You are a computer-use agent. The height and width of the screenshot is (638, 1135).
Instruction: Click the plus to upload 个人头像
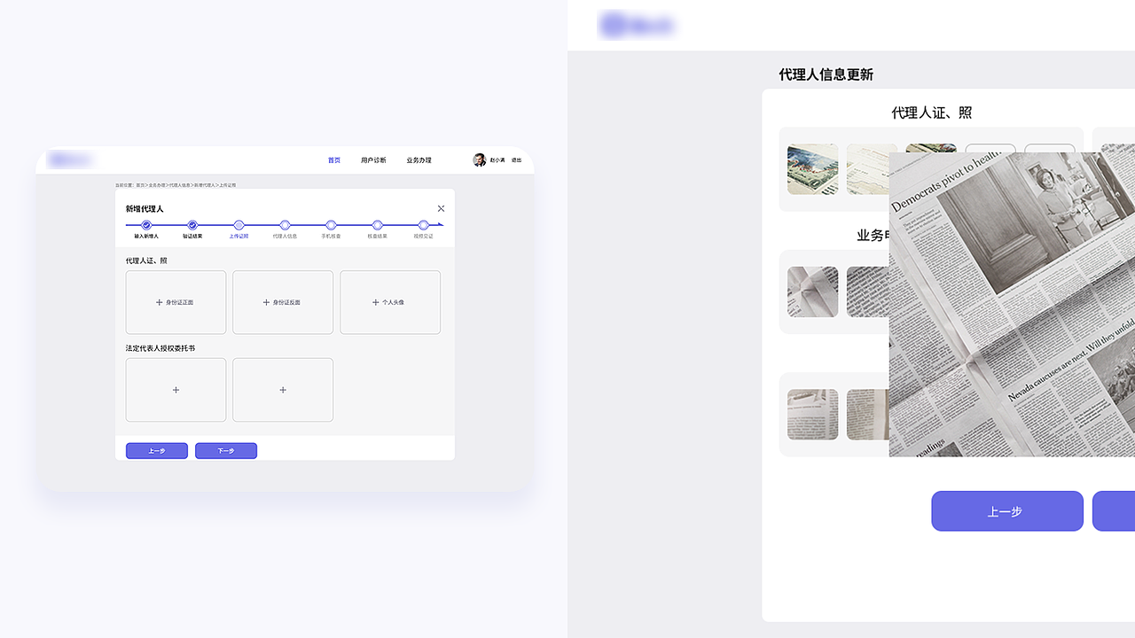[x=390, y=302]
